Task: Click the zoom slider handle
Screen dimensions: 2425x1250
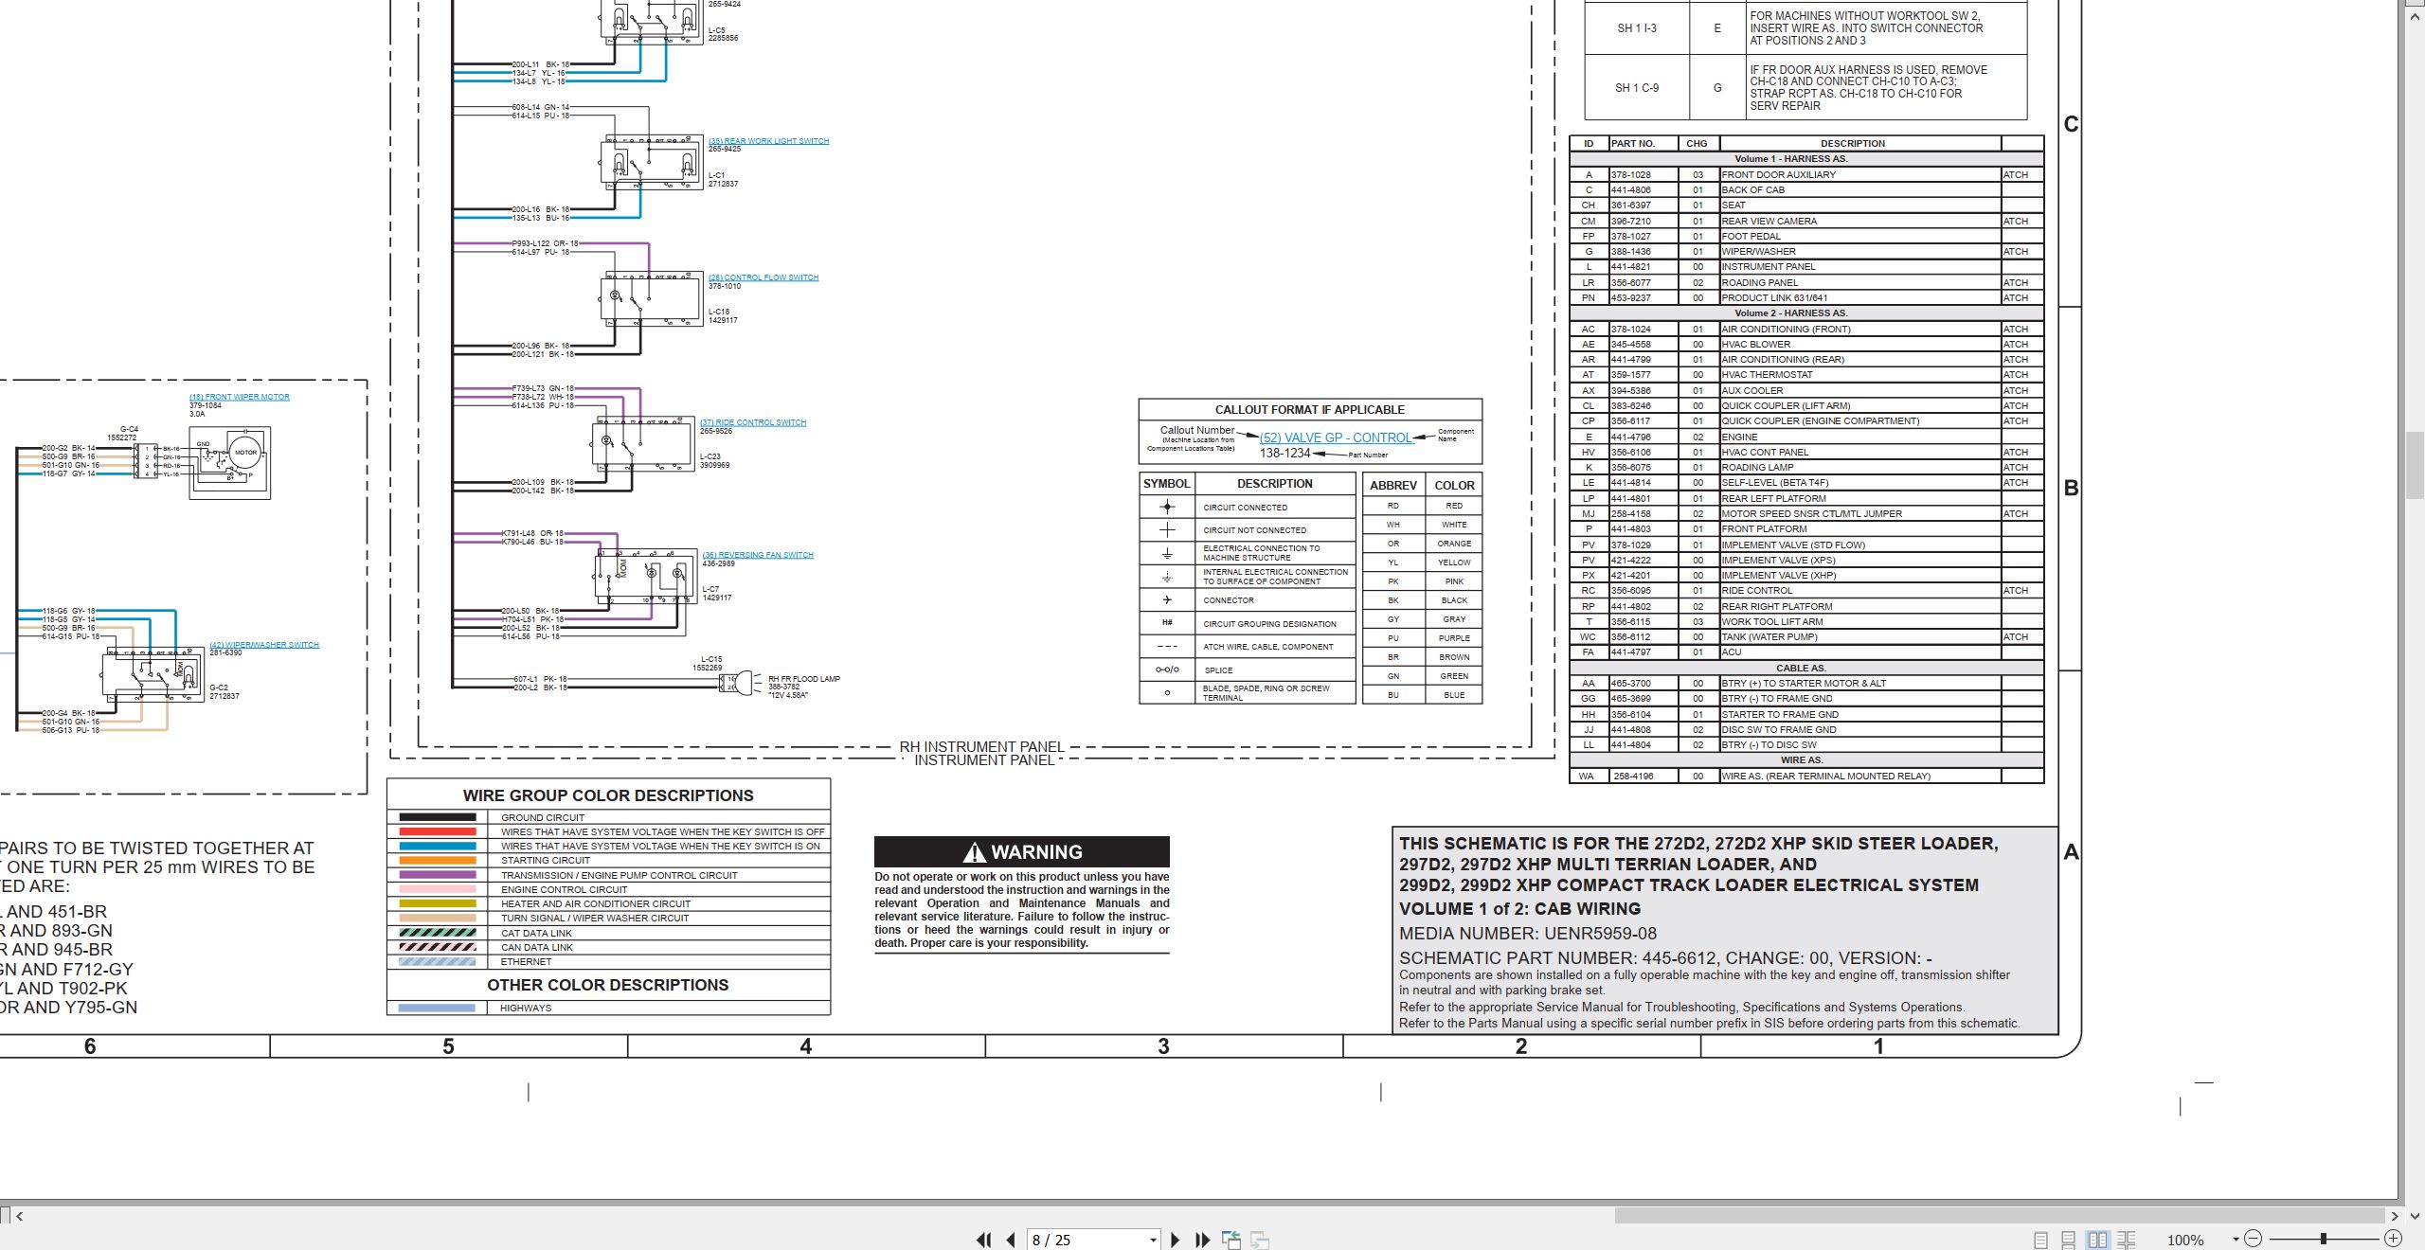Action: [2323, 1239]
